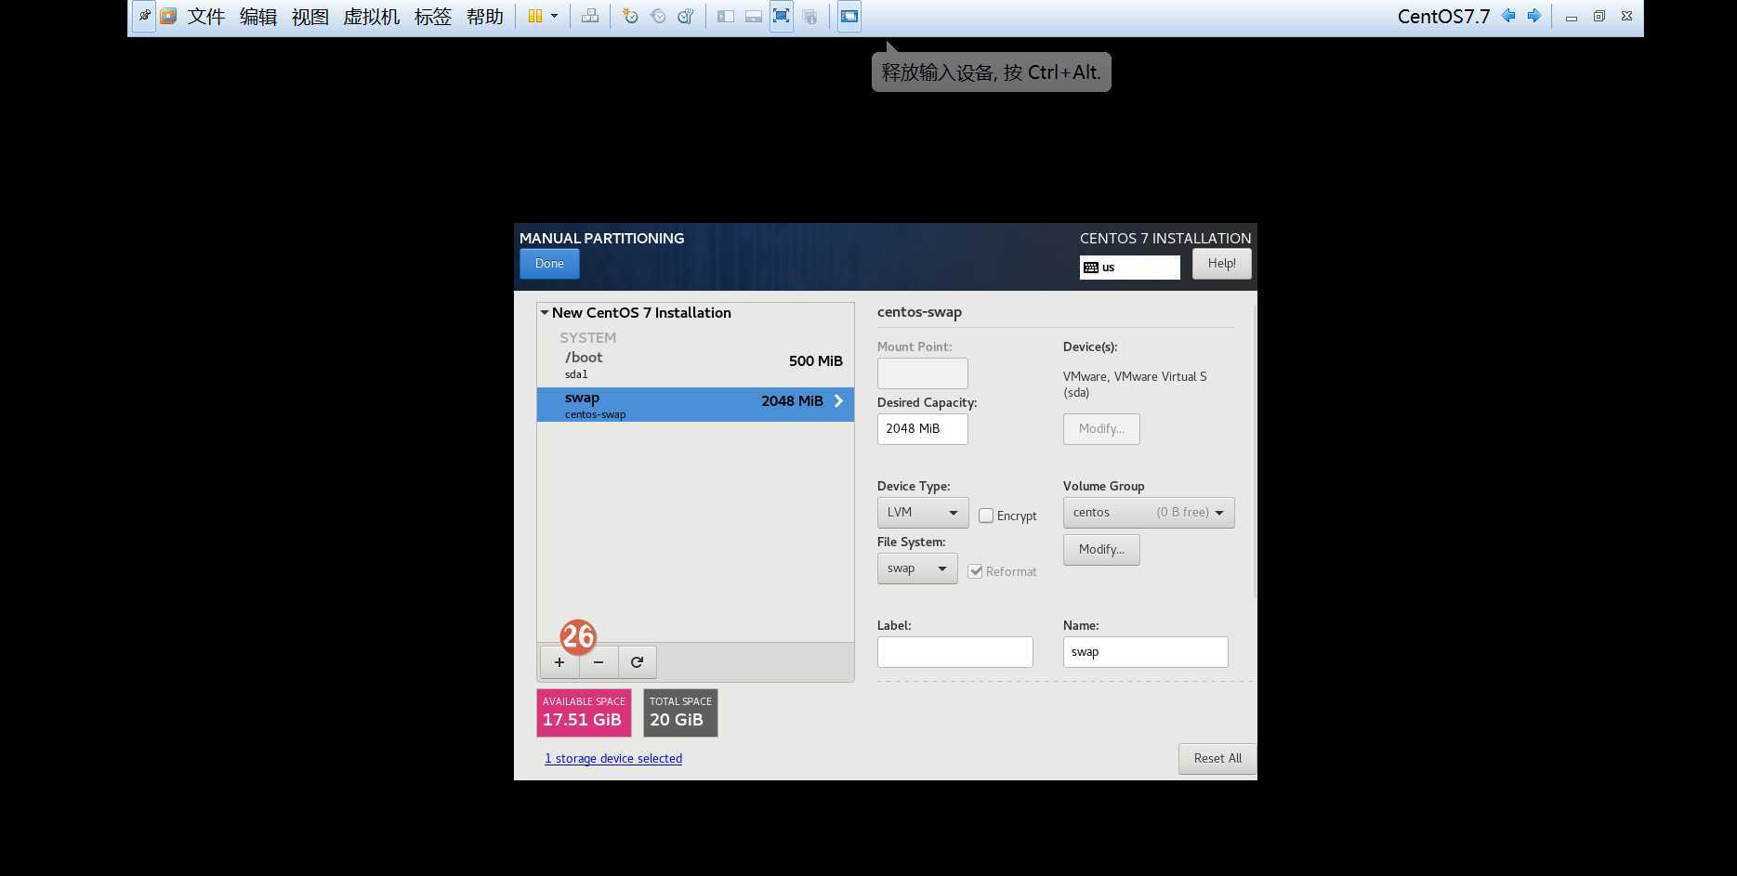
Task: Open the 编辑 menu
Action: point(258,16)
